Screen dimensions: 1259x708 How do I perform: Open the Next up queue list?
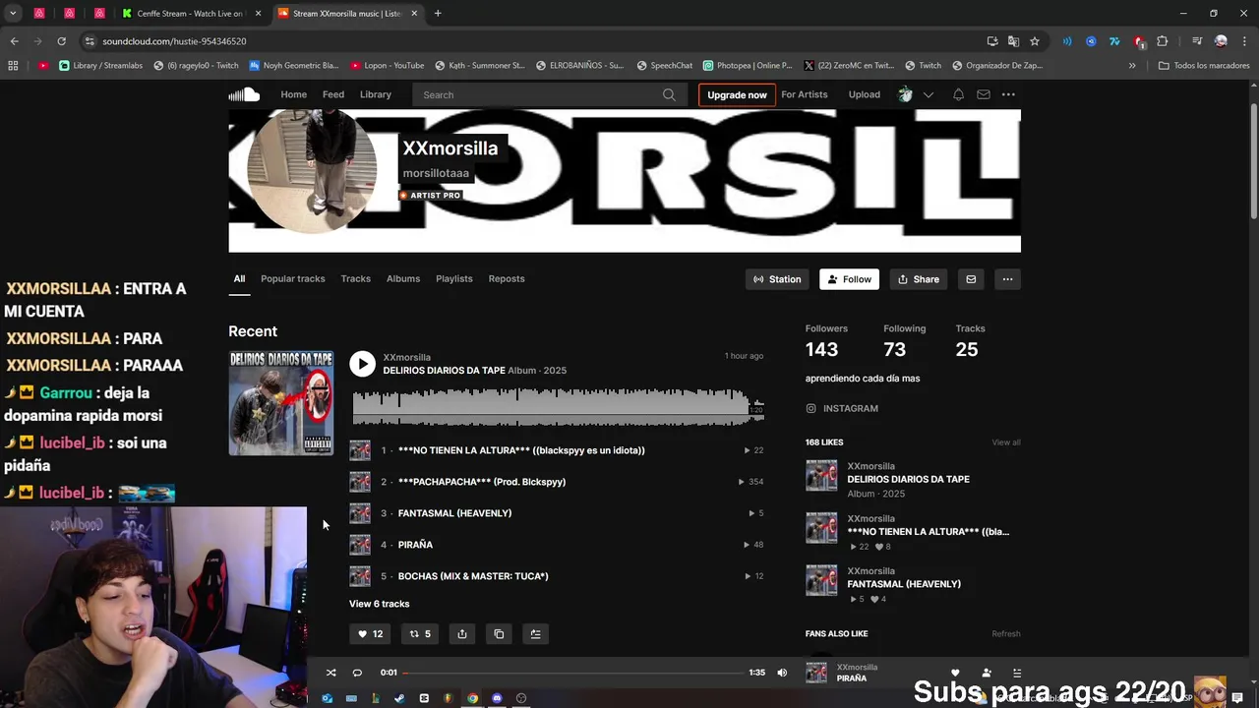(1017, 673)
